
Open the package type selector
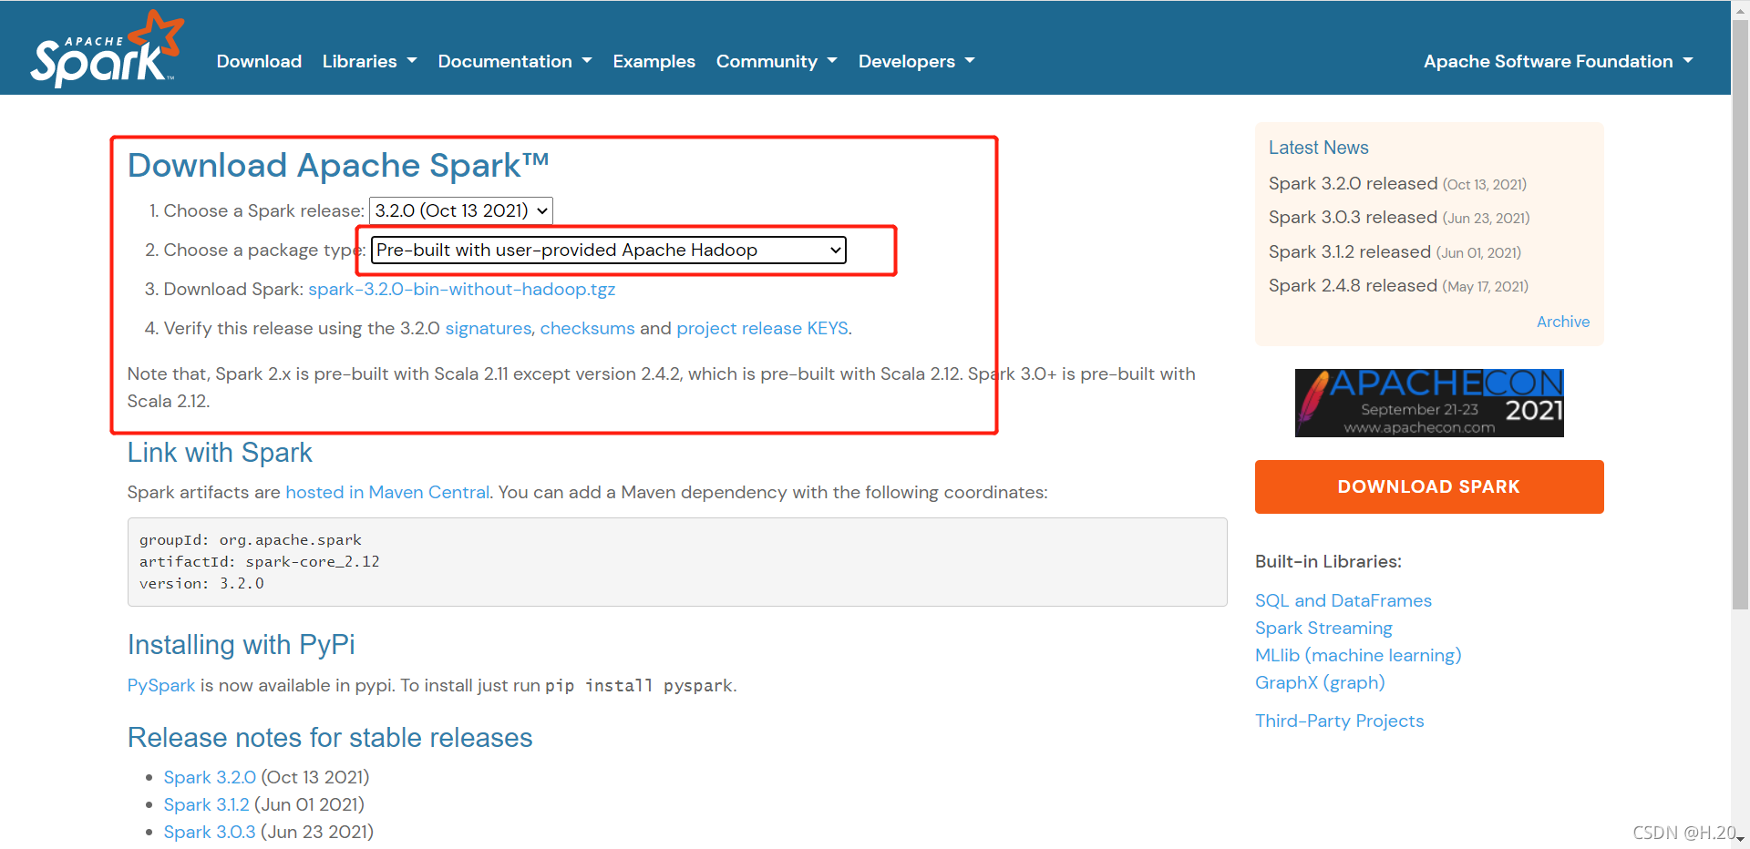(609, 250)
